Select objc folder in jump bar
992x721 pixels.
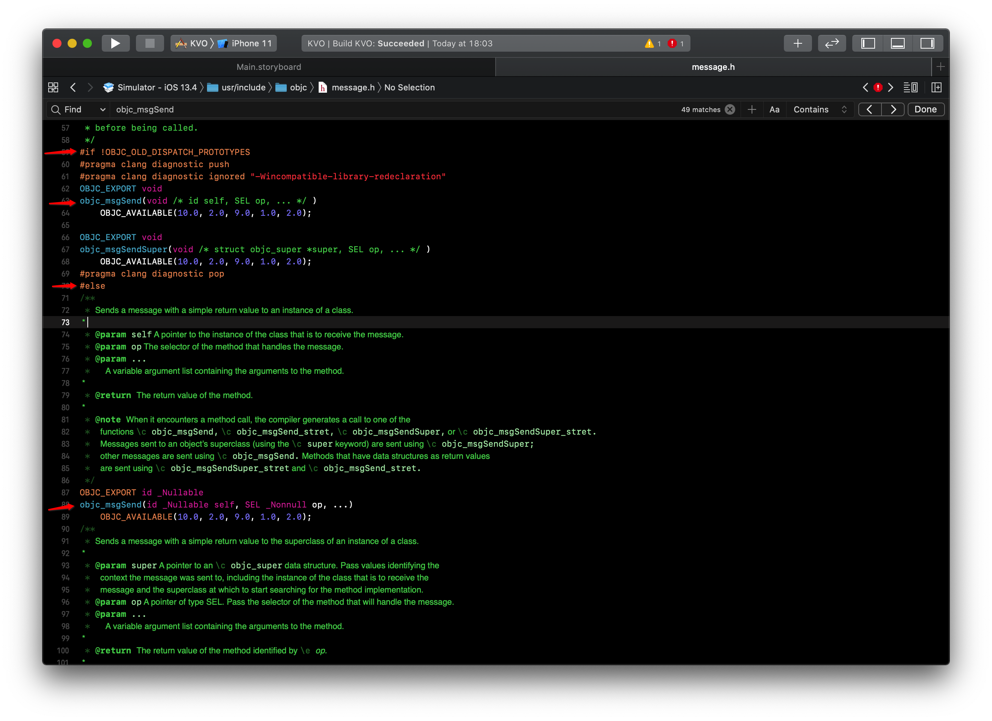coord(298,87)
